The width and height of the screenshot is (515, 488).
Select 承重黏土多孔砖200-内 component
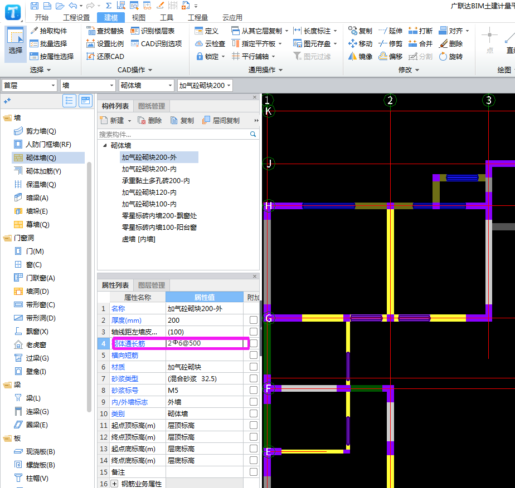click(156, 181)
